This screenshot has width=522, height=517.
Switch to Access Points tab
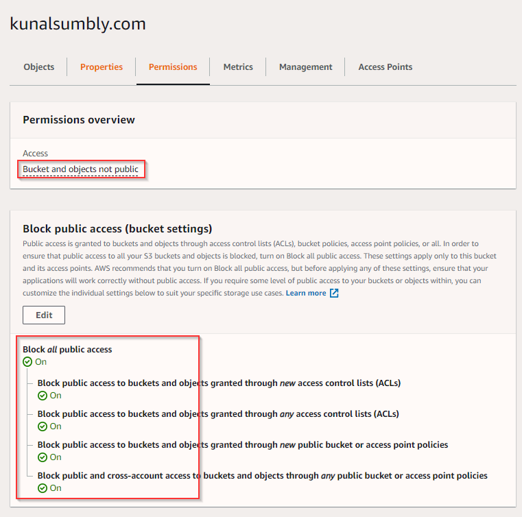385,67
